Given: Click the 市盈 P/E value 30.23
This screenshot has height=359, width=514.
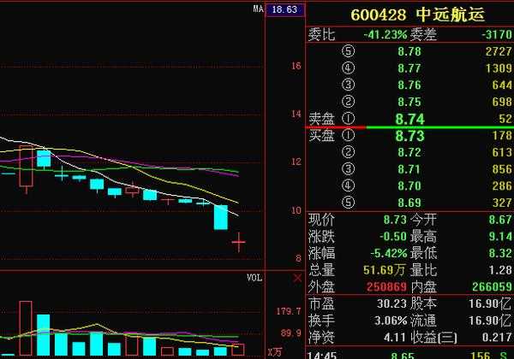Looking at the screenshot, I should pos(391,303).
